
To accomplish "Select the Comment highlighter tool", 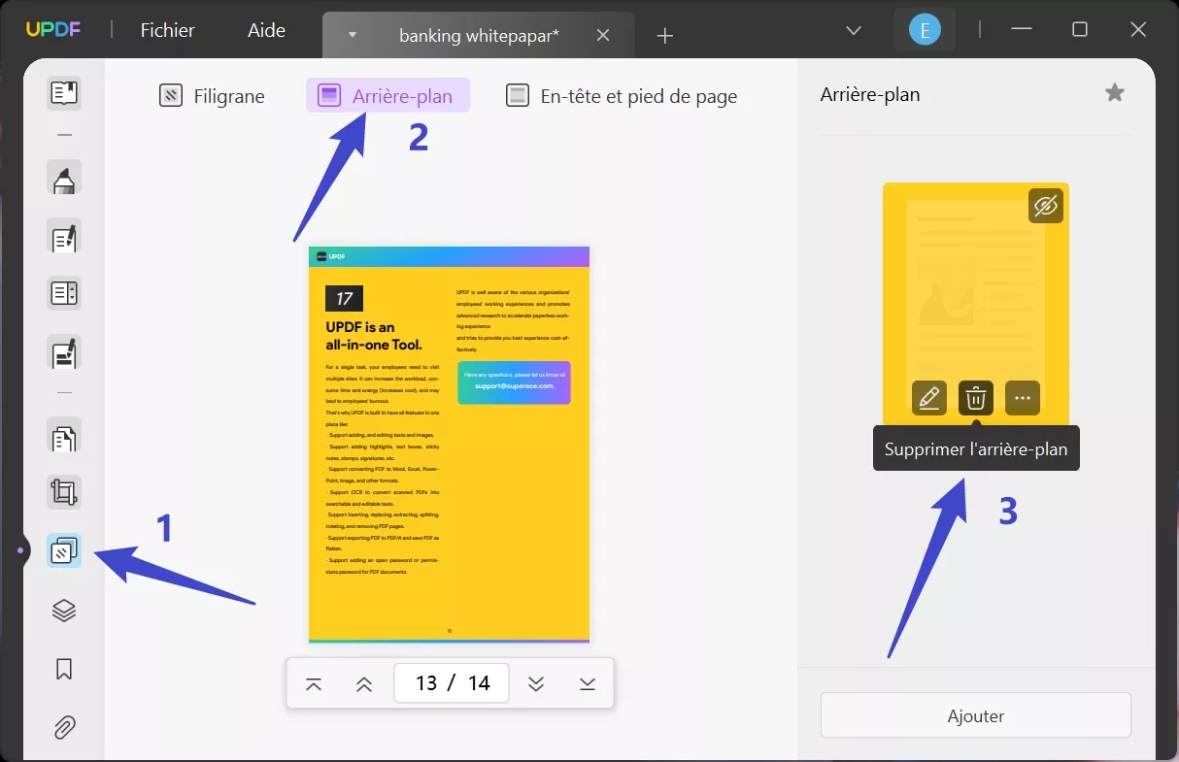I will 64,179.
